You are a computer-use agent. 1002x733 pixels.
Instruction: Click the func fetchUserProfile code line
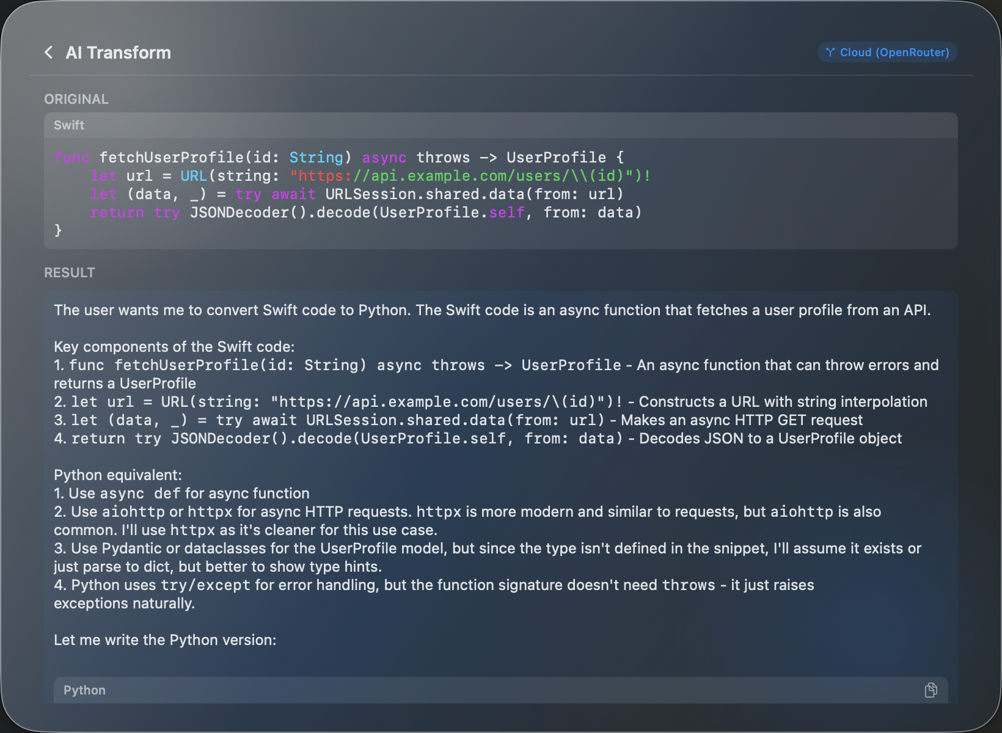339,158
